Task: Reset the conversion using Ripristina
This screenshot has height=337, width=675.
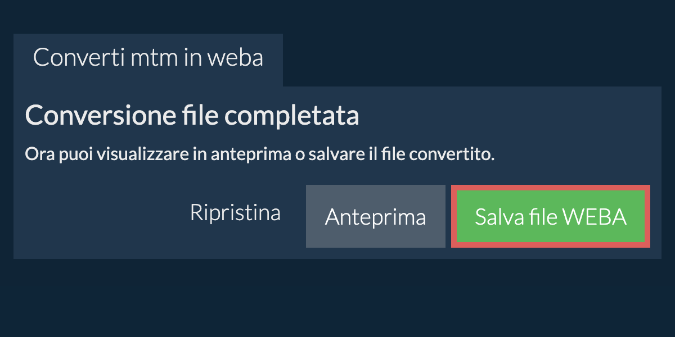Action: [235, 213]
